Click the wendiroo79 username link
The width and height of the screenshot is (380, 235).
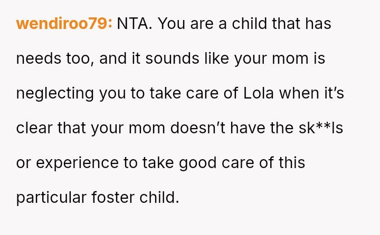click(64, 24)
